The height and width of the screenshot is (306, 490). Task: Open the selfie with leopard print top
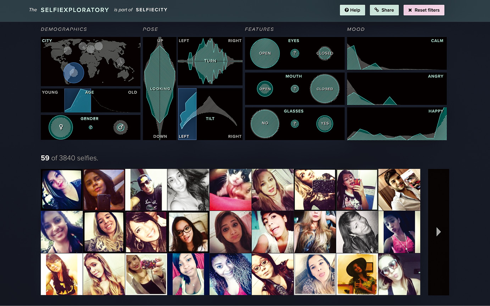tap(104, 232)
